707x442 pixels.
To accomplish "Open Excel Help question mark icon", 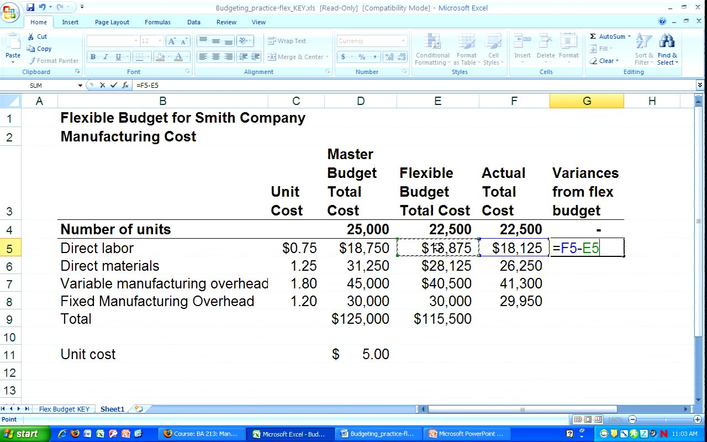I will (x=662, y=22).
